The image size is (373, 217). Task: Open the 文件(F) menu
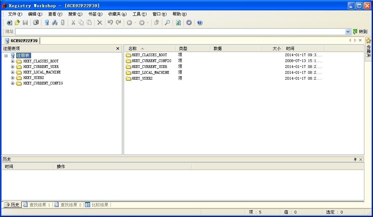(15, 14)
